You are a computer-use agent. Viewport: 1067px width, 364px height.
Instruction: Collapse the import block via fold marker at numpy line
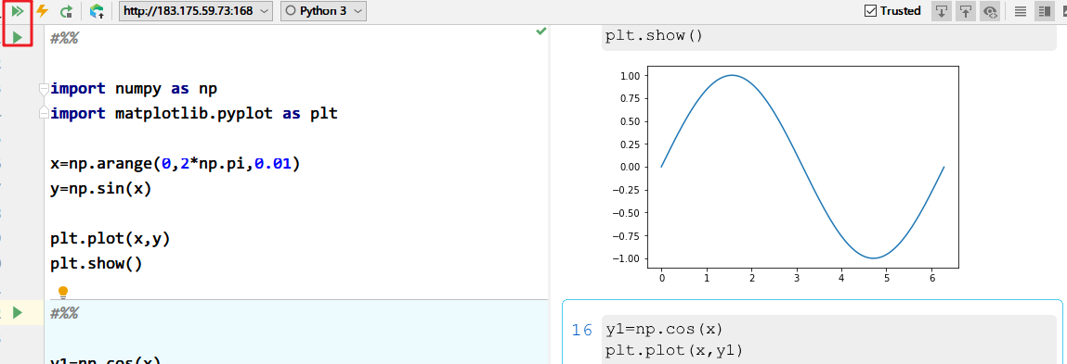coord(45,89)
